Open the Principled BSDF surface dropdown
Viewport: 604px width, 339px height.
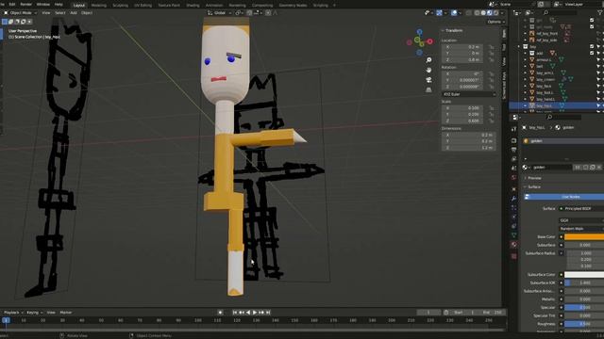581,209
